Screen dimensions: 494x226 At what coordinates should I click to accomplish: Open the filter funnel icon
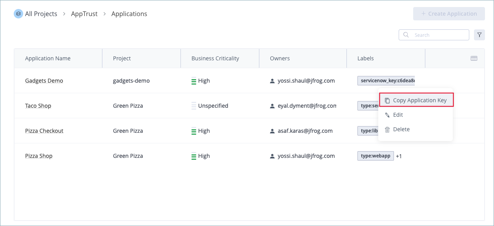pos(479,34)
